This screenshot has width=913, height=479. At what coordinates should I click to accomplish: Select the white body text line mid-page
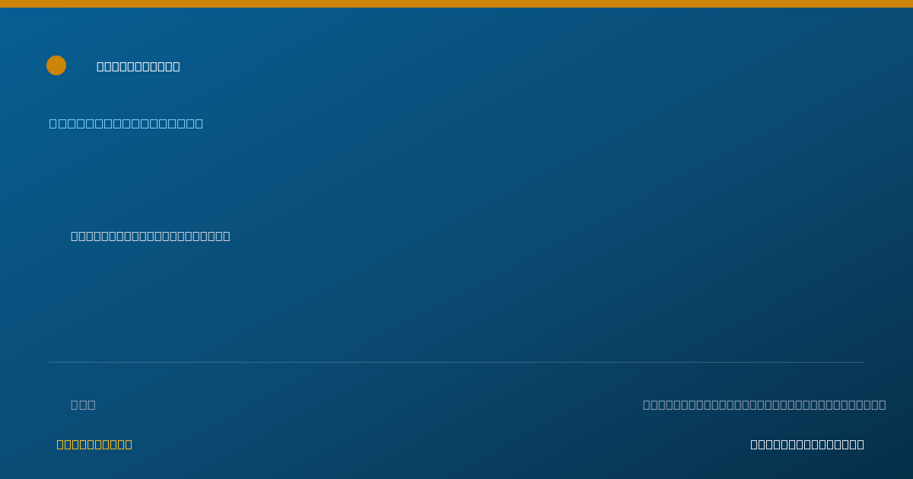point(151,236)
